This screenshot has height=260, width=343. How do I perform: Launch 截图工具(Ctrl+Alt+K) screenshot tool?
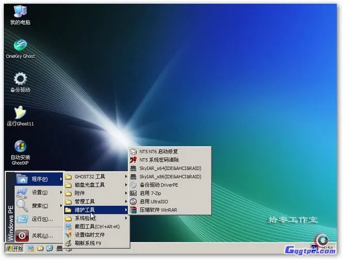(96, 226)
